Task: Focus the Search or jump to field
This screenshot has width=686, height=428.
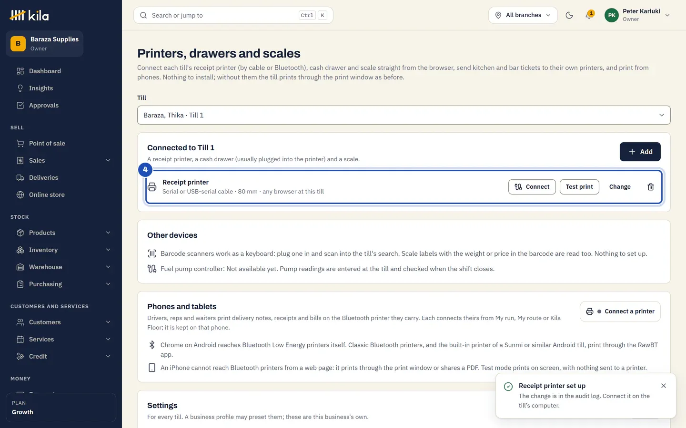Action: (x=233, y=15)
